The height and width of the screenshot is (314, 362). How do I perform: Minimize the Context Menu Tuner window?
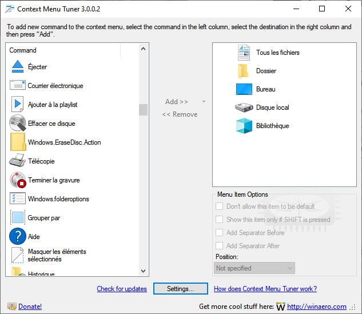[x=296, y=9]
